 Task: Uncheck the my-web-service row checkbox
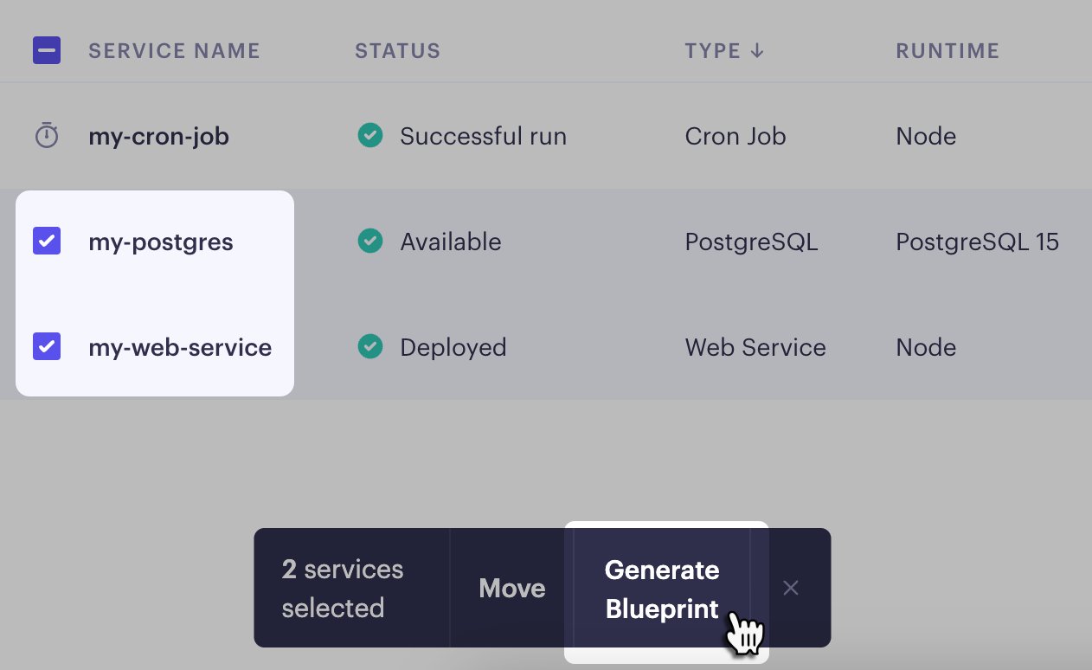46,347
